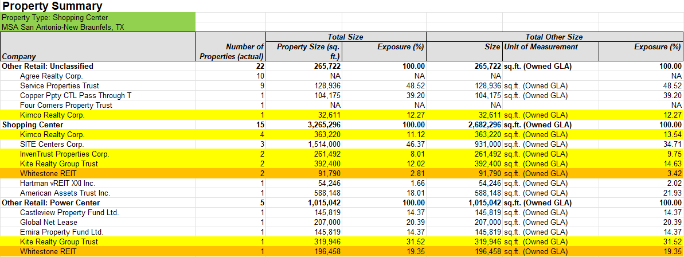The width and height of the screenshot is (684, 257).
Task: Select the Property Type: Shopping Center cell
Action: coord(55,18)
